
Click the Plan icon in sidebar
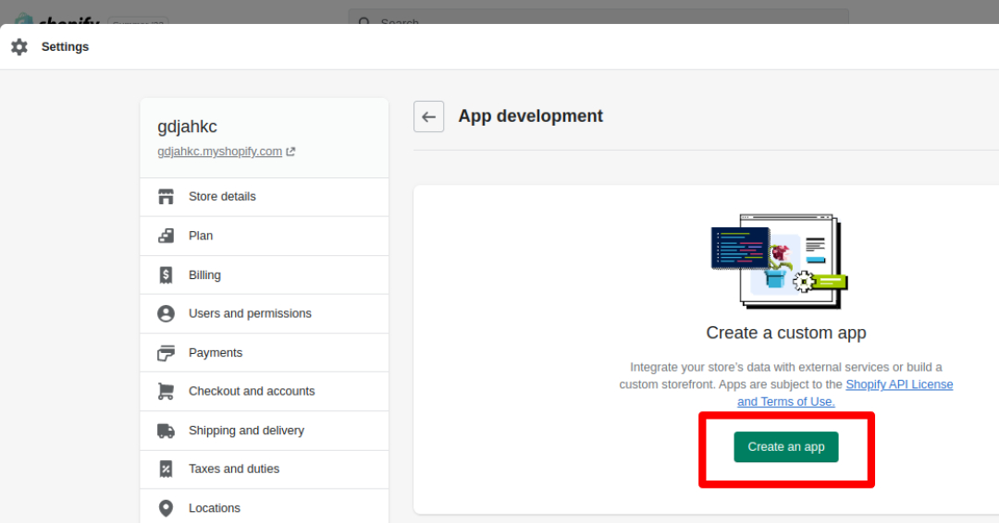click(x=166, y=236)
